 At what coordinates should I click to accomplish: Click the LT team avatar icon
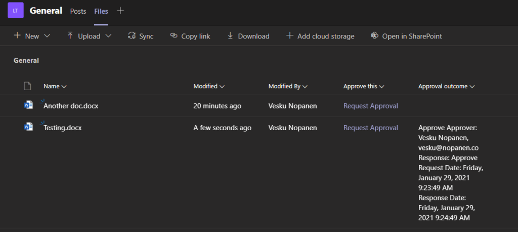[15, 11]
